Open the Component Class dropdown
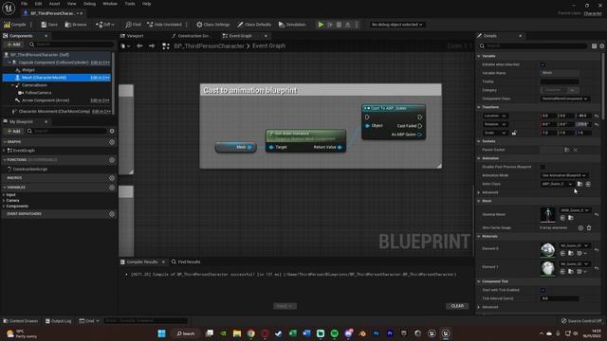607x341 pixels. (x=565, y=99)
